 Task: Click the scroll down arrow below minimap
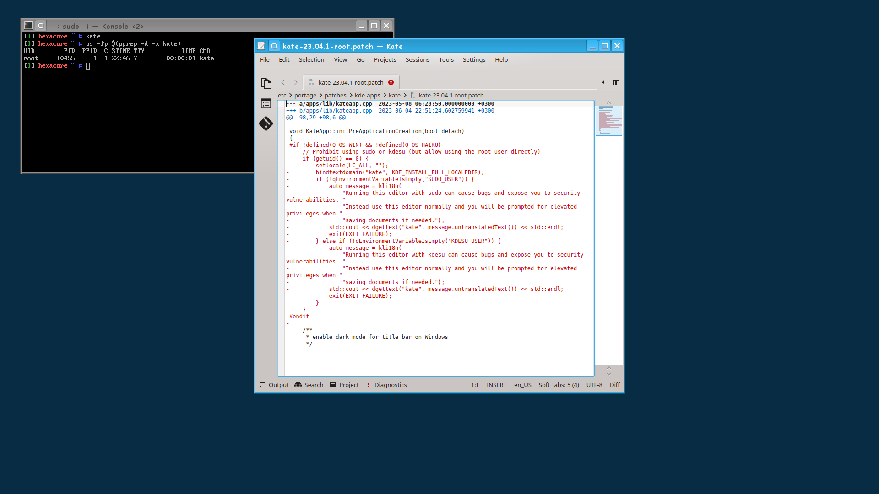(x=609, y=374)
